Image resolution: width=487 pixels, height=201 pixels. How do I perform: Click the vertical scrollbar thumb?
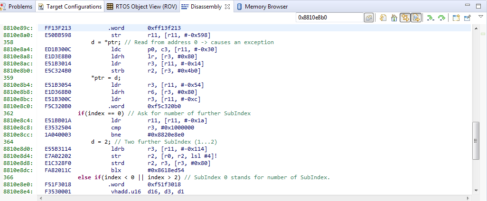pyautogui.click(x=476, y=140)
